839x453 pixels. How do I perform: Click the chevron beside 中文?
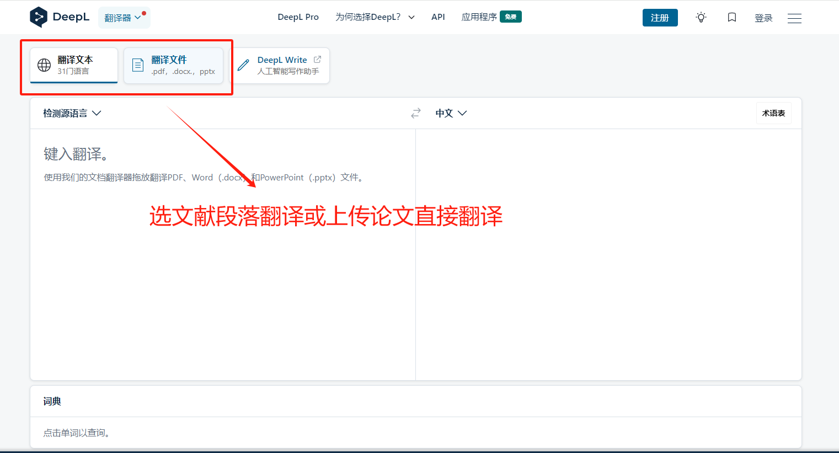(x=462, y=113)
